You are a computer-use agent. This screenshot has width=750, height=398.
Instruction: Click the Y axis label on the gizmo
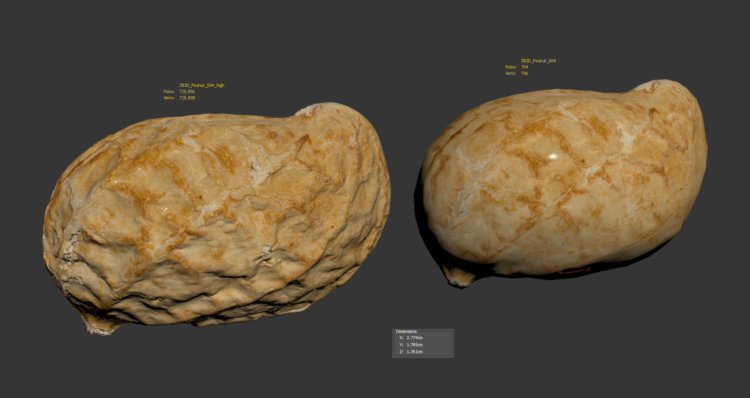tap(549, 262)
